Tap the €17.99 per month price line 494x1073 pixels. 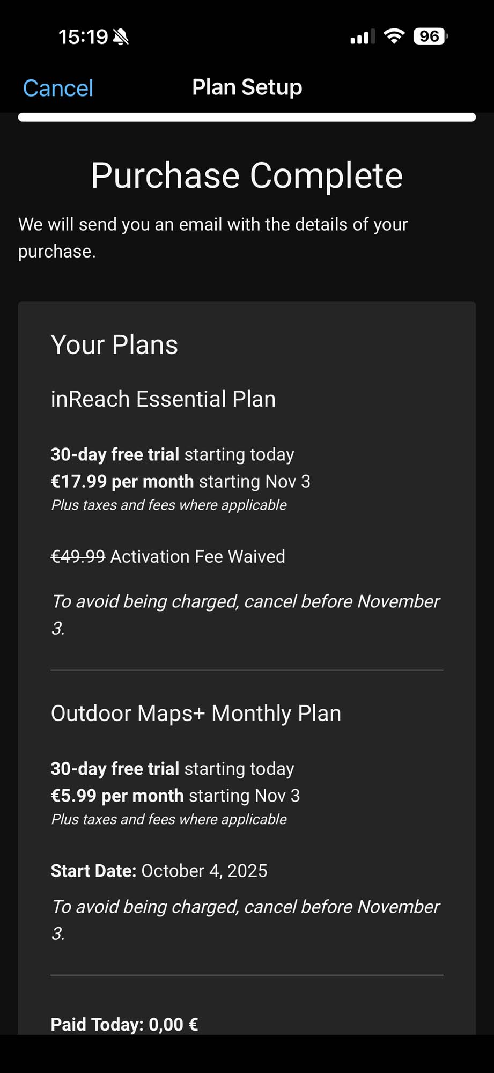180,481
